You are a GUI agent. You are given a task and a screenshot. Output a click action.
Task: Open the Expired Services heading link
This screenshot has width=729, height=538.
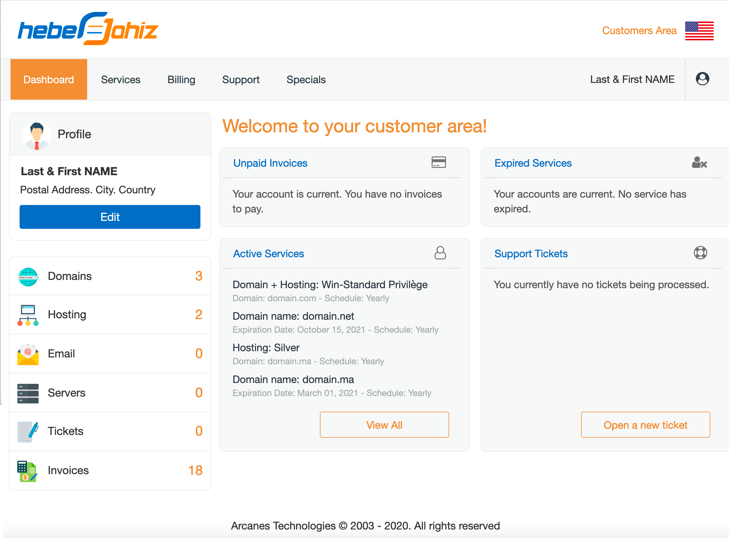coord(533,163)
